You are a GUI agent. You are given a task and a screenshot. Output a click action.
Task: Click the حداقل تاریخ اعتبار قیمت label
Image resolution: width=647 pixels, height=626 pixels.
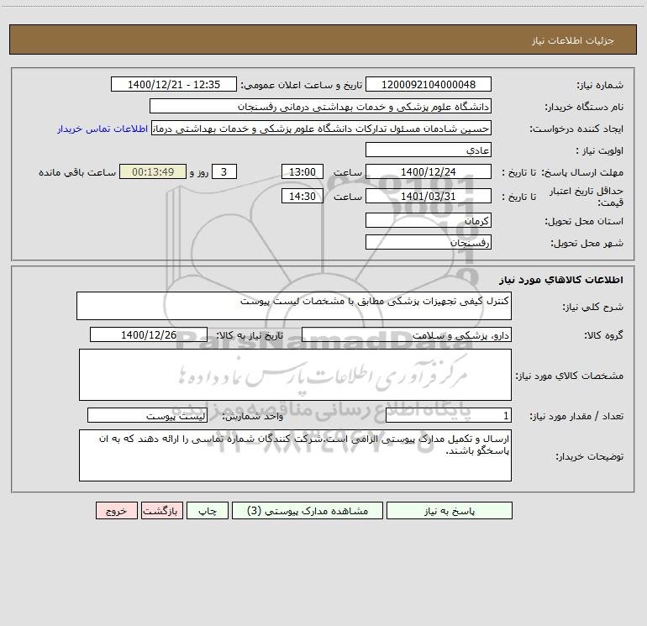pos(587,197)
